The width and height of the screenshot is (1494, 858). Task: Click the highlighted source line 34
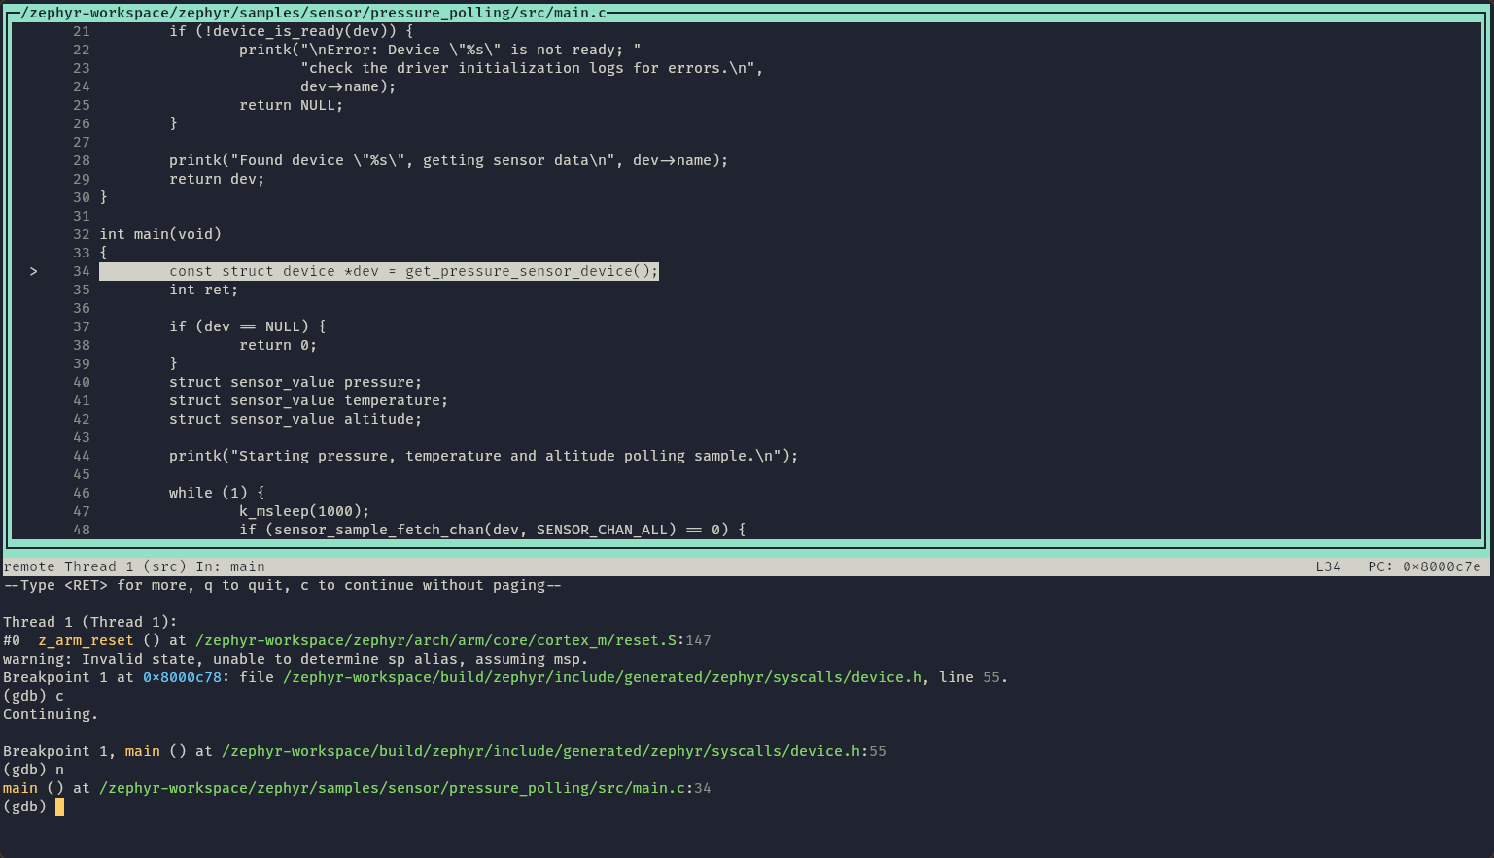pos(379,271)
